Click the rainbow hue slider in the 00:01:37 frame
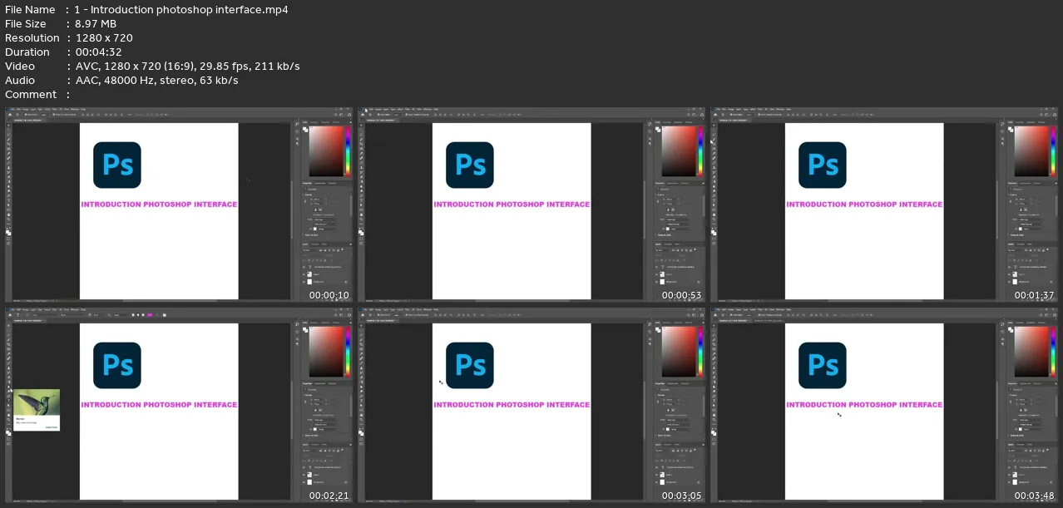This screenshot has width=1063, height=508. [x=1053, y=151]
